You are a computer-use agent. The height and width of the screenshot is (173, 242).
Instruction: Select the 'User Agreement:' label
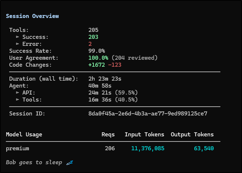[34, 58]
